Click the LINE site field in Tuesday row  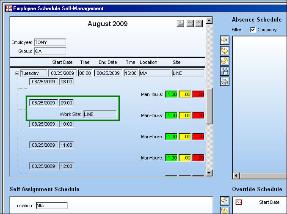click(x=188, y=73)
